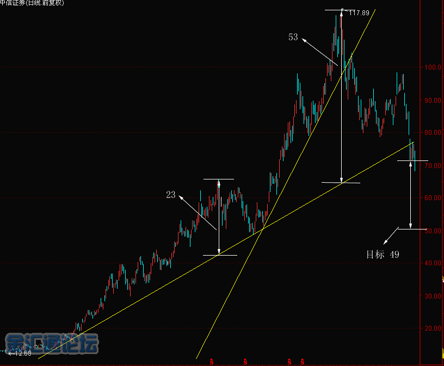This screenshot has height=366, width=444.
Task: Click the 117.89 high price label
Action: [x=359, y=13]
